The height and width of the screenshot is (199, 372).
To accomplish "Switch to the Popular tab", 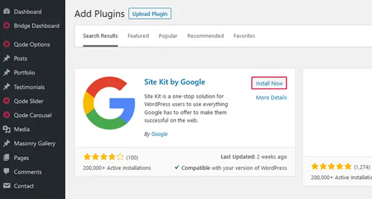I will coord(168,36).
